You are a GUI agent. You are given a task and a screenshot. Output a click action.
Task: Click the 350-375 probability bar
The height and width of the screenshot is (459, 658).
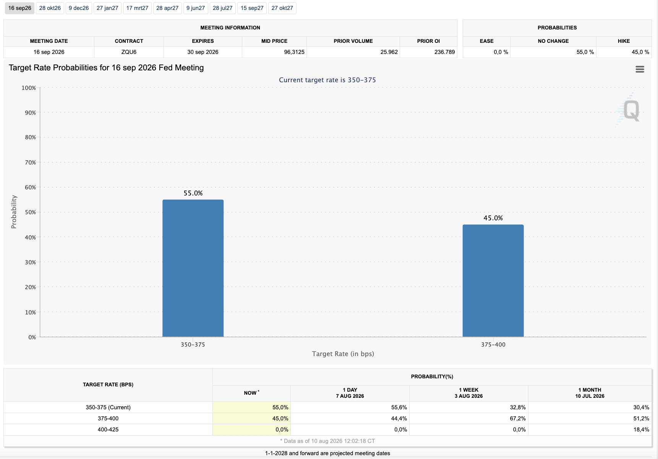[193, 268]
